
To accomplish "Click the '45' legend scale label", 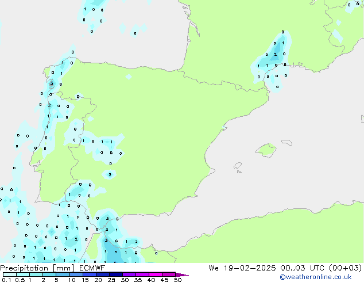I will (x=164, y=280).
